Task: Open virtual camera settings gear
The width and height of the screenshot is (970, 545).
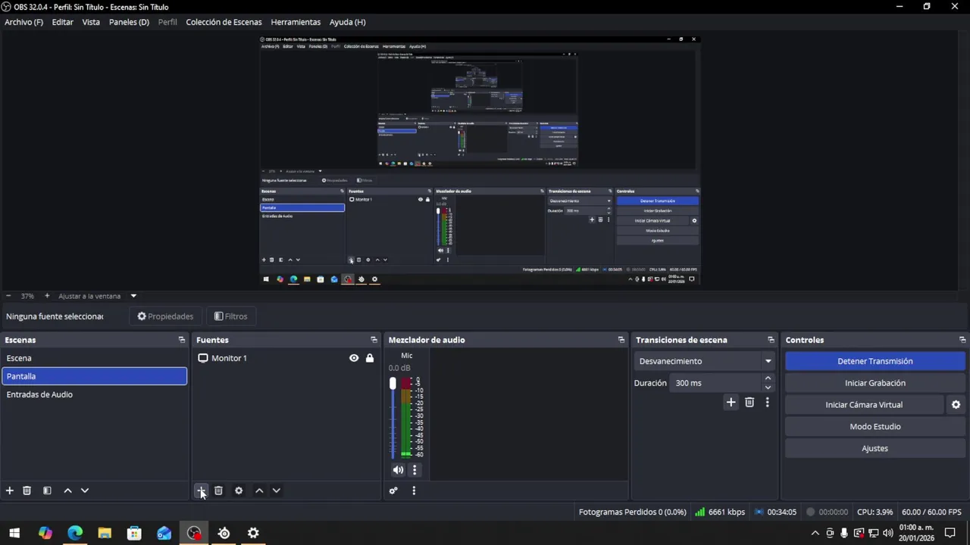Action: (x=956, y=405)
